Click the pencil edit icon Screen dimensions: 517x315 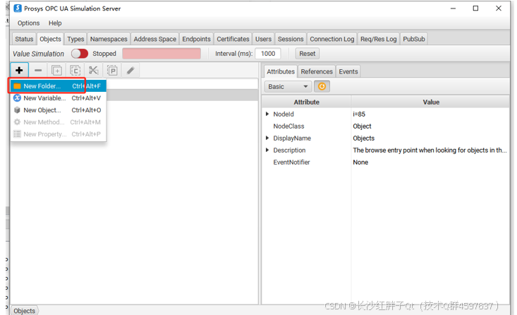click(130, 71)
